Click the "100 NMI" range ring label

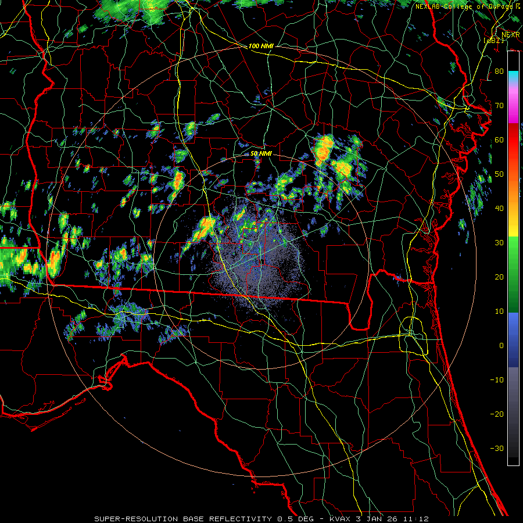pos(261,46)
